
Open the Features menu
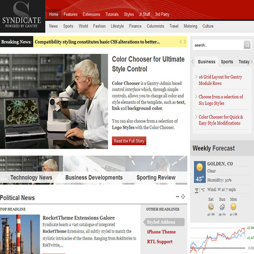coord(71,14)
